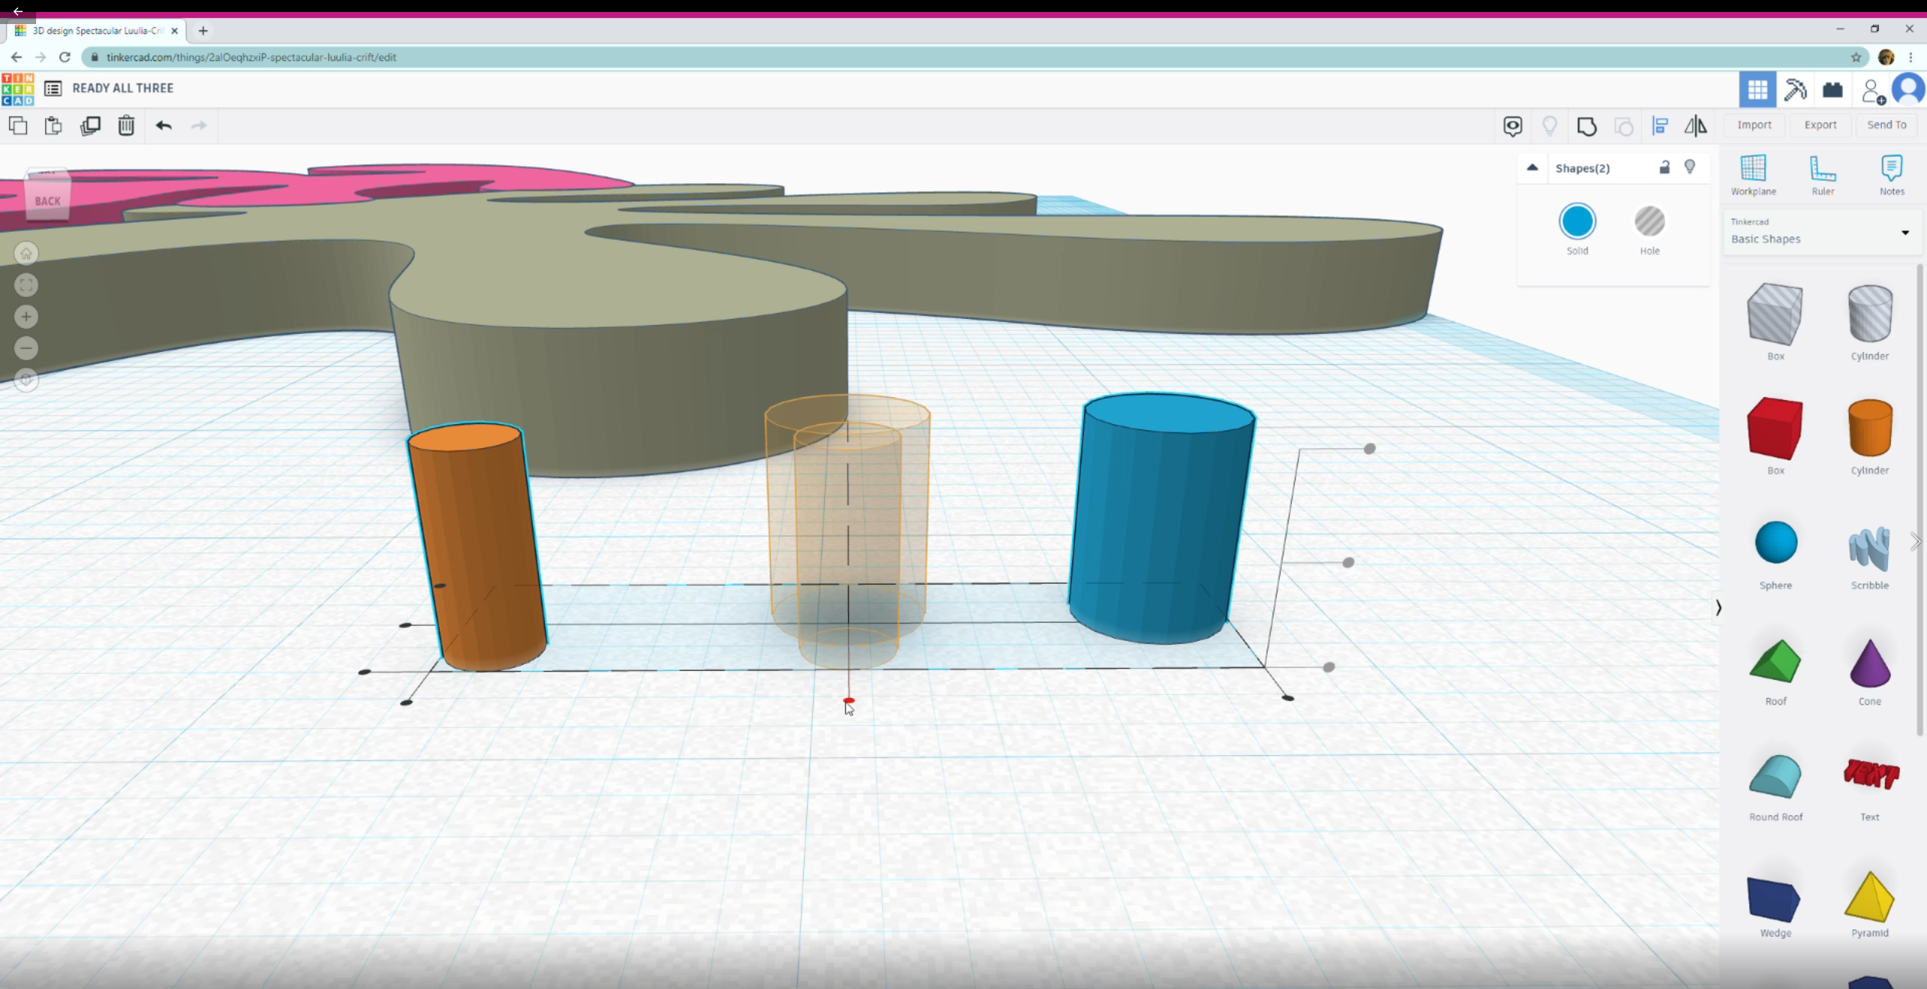Collapse the Shapes(2) inspector panel
Viewport: 1927px width, 989px height.
click(x=1532, y=168)
